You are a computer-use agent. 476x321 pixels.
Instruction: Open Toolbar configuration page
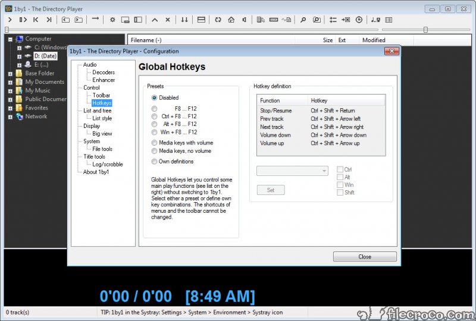coord(101,95)
